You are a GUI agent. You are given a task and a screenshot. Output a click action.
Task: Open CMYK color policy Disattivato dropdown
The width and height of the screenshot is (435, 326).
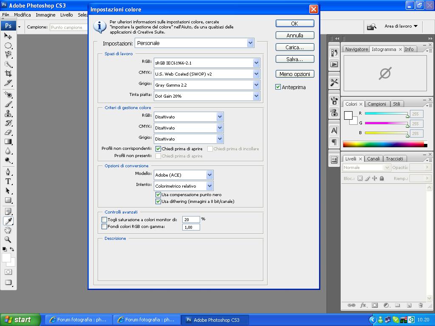(x=189, y=128)
